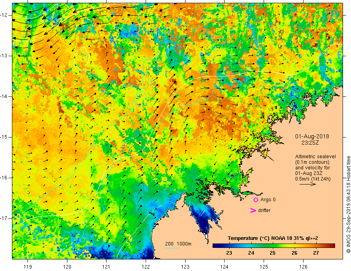The image size is (351, 271).
Task: Click the '26' color bar tick label
Action: (294, 253)
